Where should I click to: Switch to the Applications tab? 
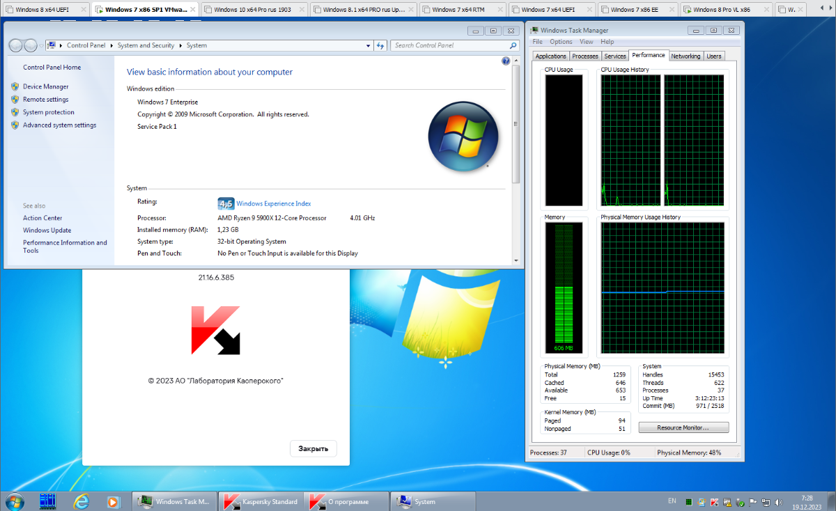click(x=551, y=56)
